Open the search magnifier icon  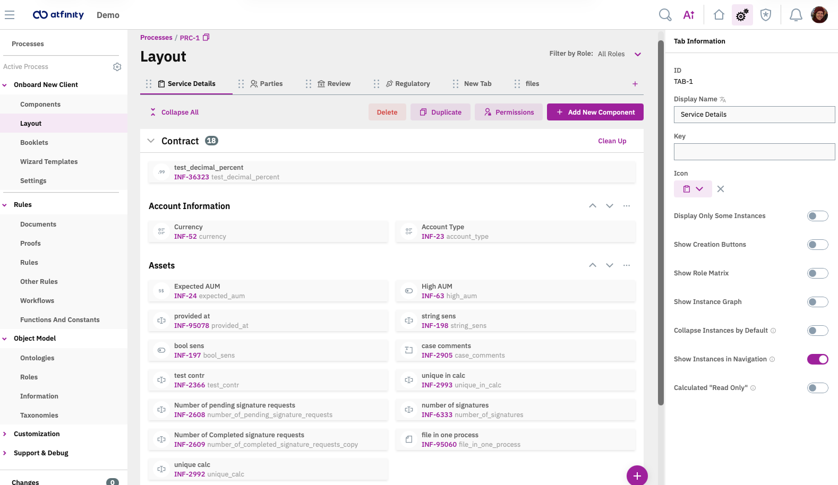click(x=665, y=15)
